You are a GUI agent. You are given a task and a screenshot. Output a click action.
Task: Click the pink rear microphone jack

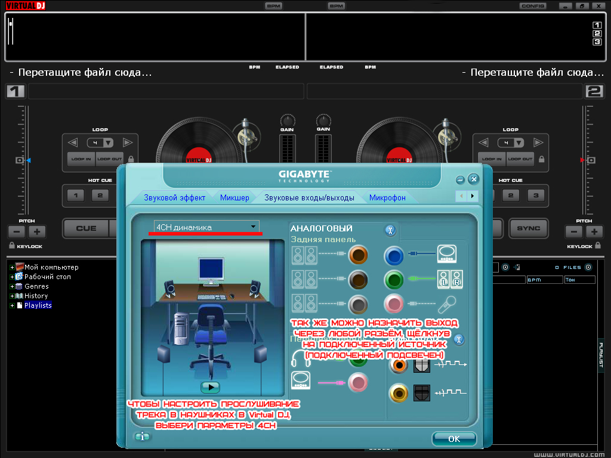pos(394,304)
